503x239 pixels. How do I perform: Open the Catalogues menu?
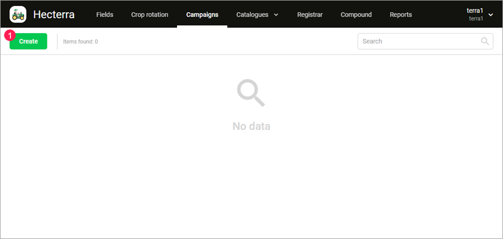252,14
